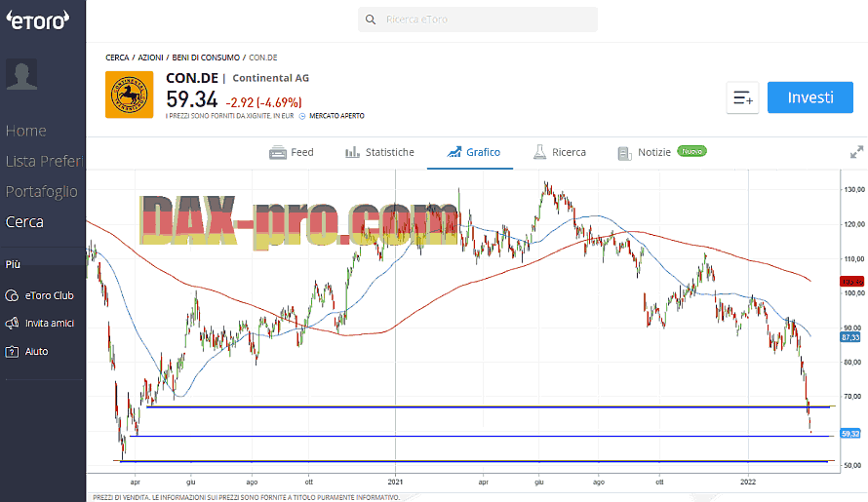Click the -2.92 (-4.69%) change text
The width and height of the screenshot is (868, 502).
coord(263,102)
